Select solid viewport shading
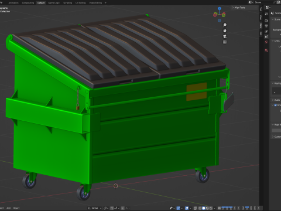Image resolution: width=281 pixels, height=211 pixels. (x=204, y=208)
